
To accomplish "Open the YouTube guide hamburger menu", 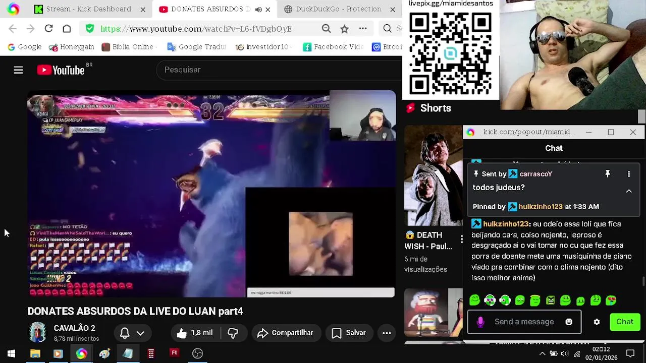I will pyautogui.click(x=18, y=70).
